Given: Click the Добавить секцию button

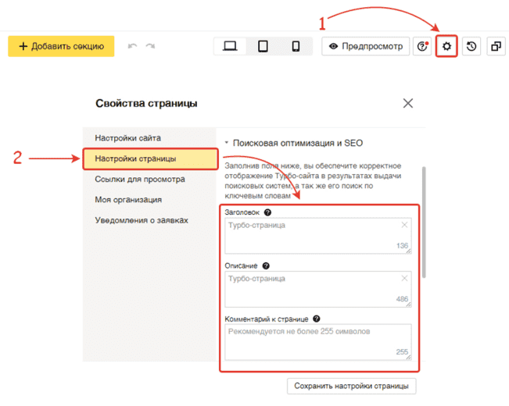Looking at the screenshot, I should pos(61,46).
